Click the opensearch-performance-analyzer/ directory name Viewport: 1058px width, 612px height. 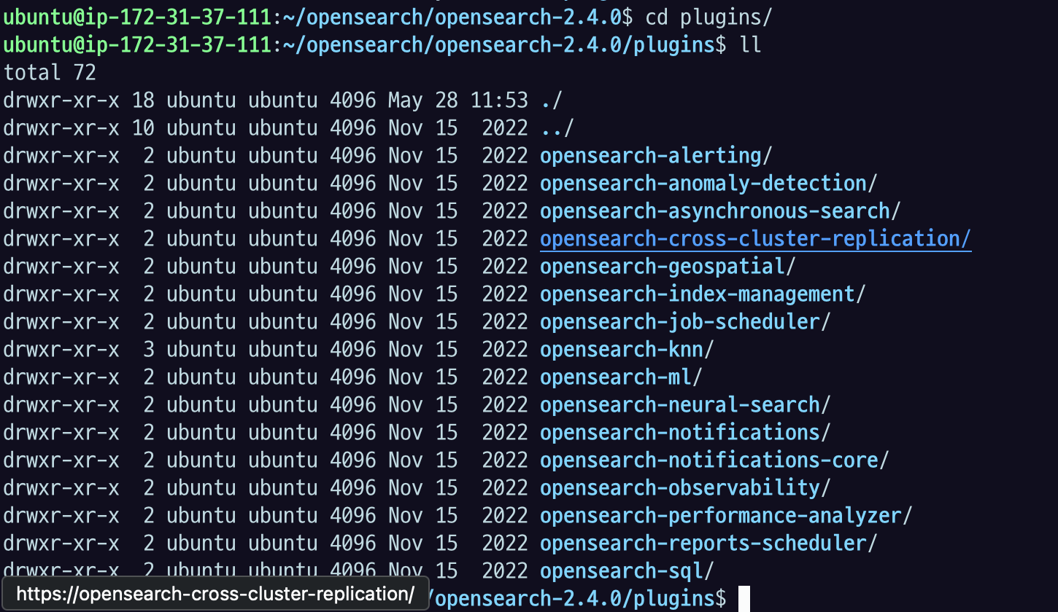726,516
